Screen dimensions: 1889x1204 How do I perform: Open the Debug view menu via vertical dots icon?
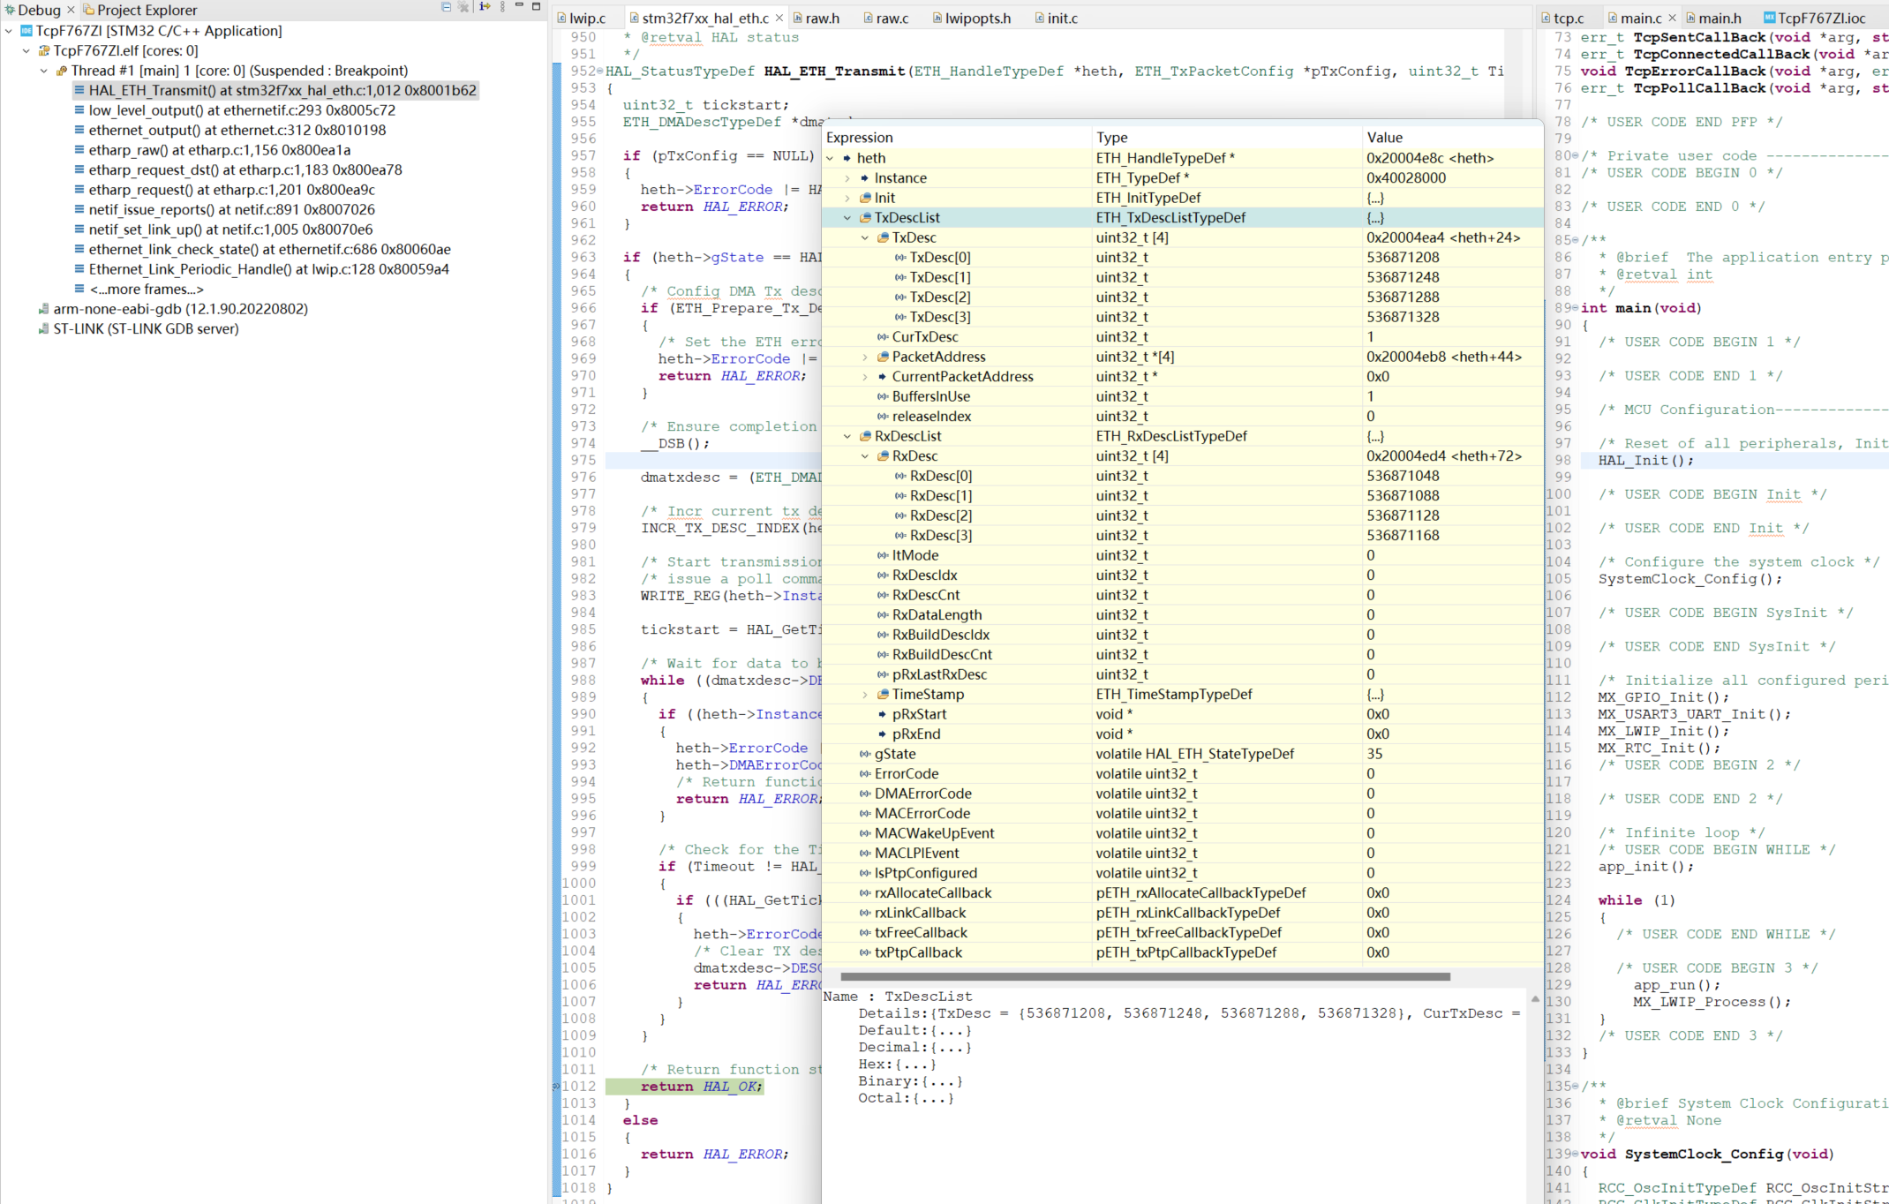coord(501,7)
